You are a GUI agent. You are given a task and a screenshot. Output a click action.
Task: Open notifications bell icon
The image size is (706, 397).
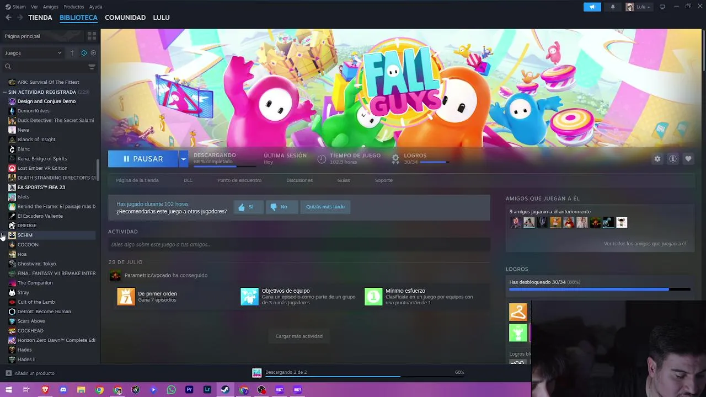point(613,7)
